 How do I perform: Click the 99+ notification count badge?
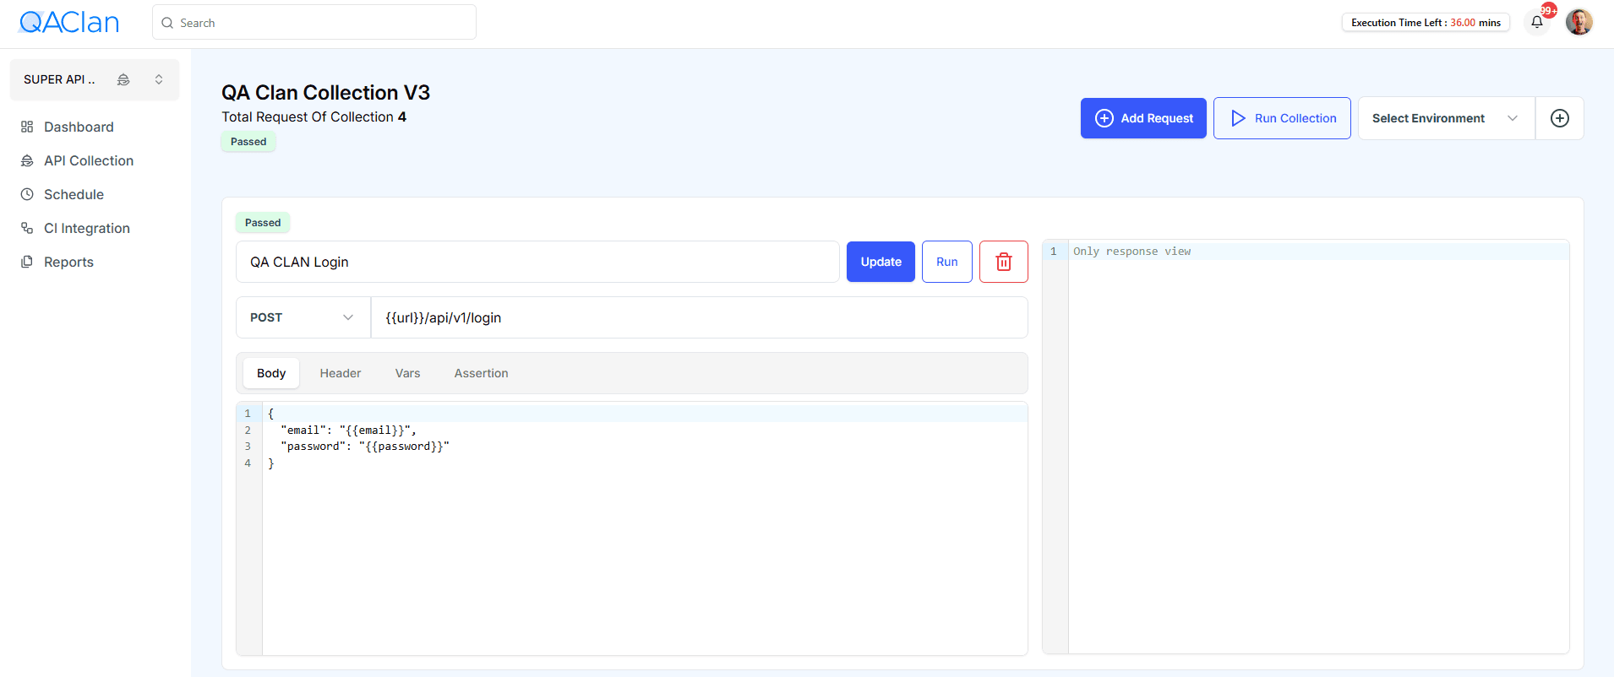[1549, 10]
